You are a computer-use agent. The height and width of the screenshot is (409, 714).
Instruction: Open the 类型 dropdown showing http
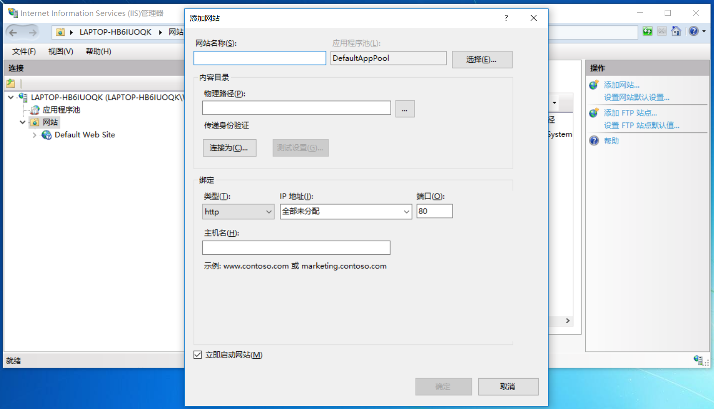238,211
